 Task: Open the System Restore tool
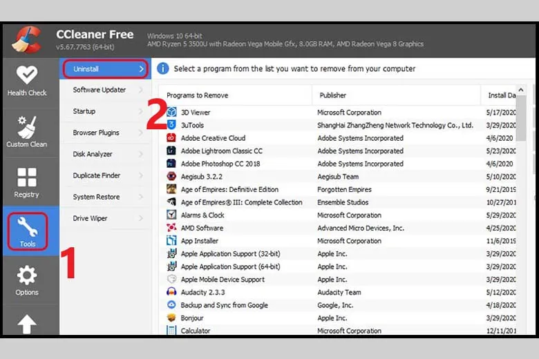click(106, 197)
